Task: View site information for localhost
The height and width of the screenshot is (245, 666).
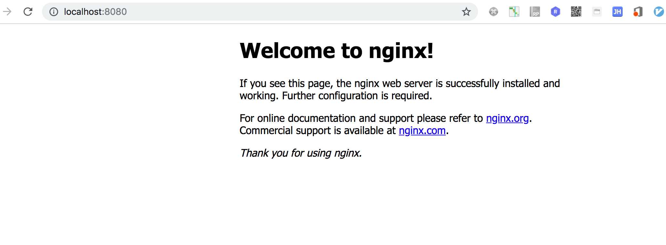Action: pyautogui.click(x=54, y=12)
